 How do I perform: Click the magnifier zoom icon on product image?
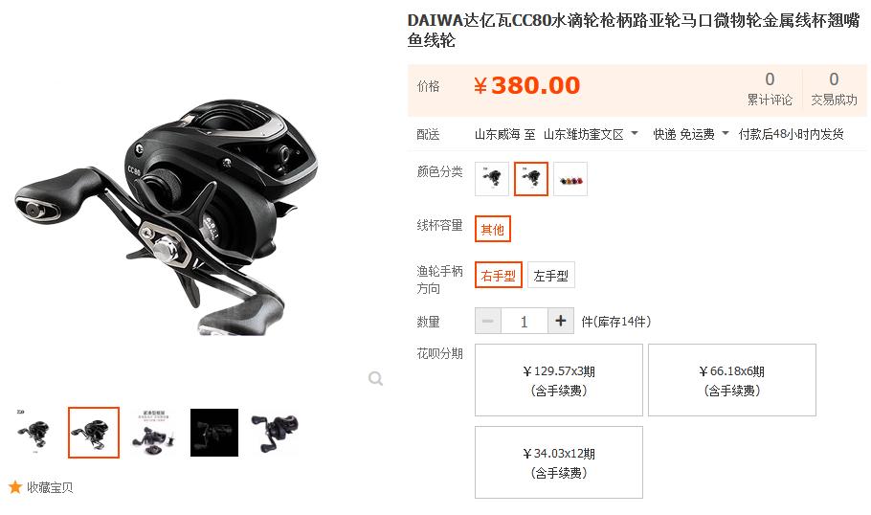pyautogui.click(x=375, y=379)
